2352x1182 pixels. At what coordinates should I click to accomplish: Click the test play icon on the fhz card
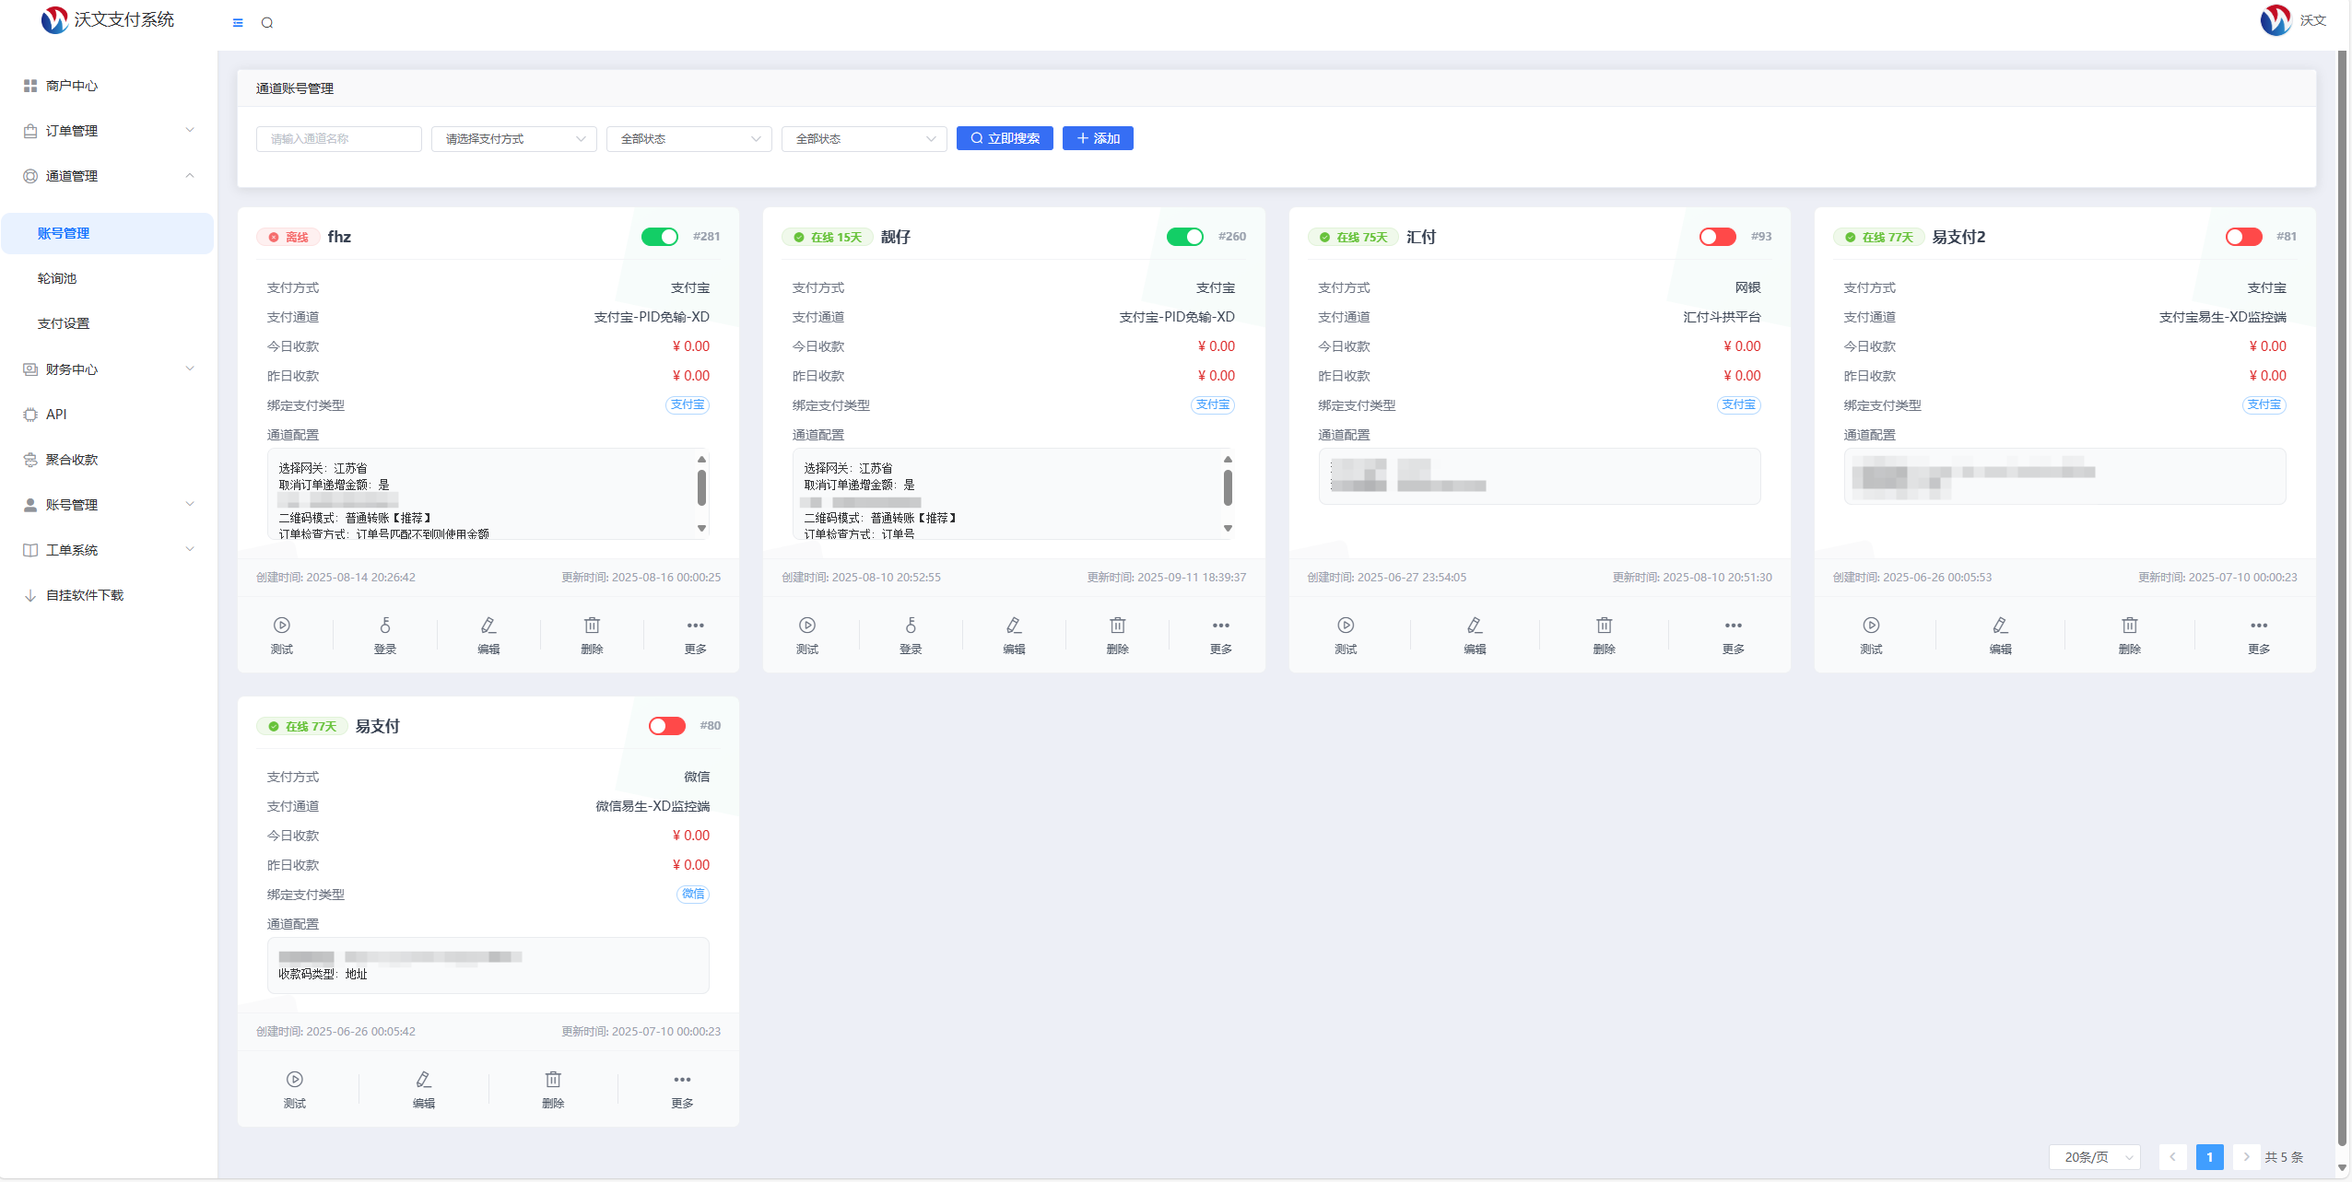click(x=282, y=626)
